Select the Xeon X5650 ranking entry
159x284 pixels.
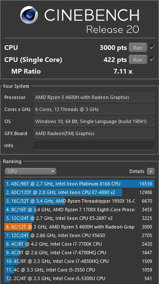click(79, 235)
